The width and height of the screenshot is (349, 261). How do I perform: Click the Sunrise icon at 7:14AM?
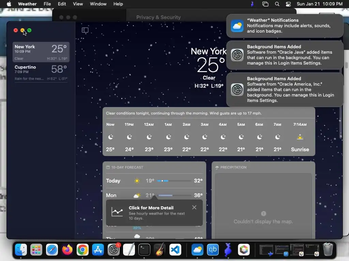(300, 137)
